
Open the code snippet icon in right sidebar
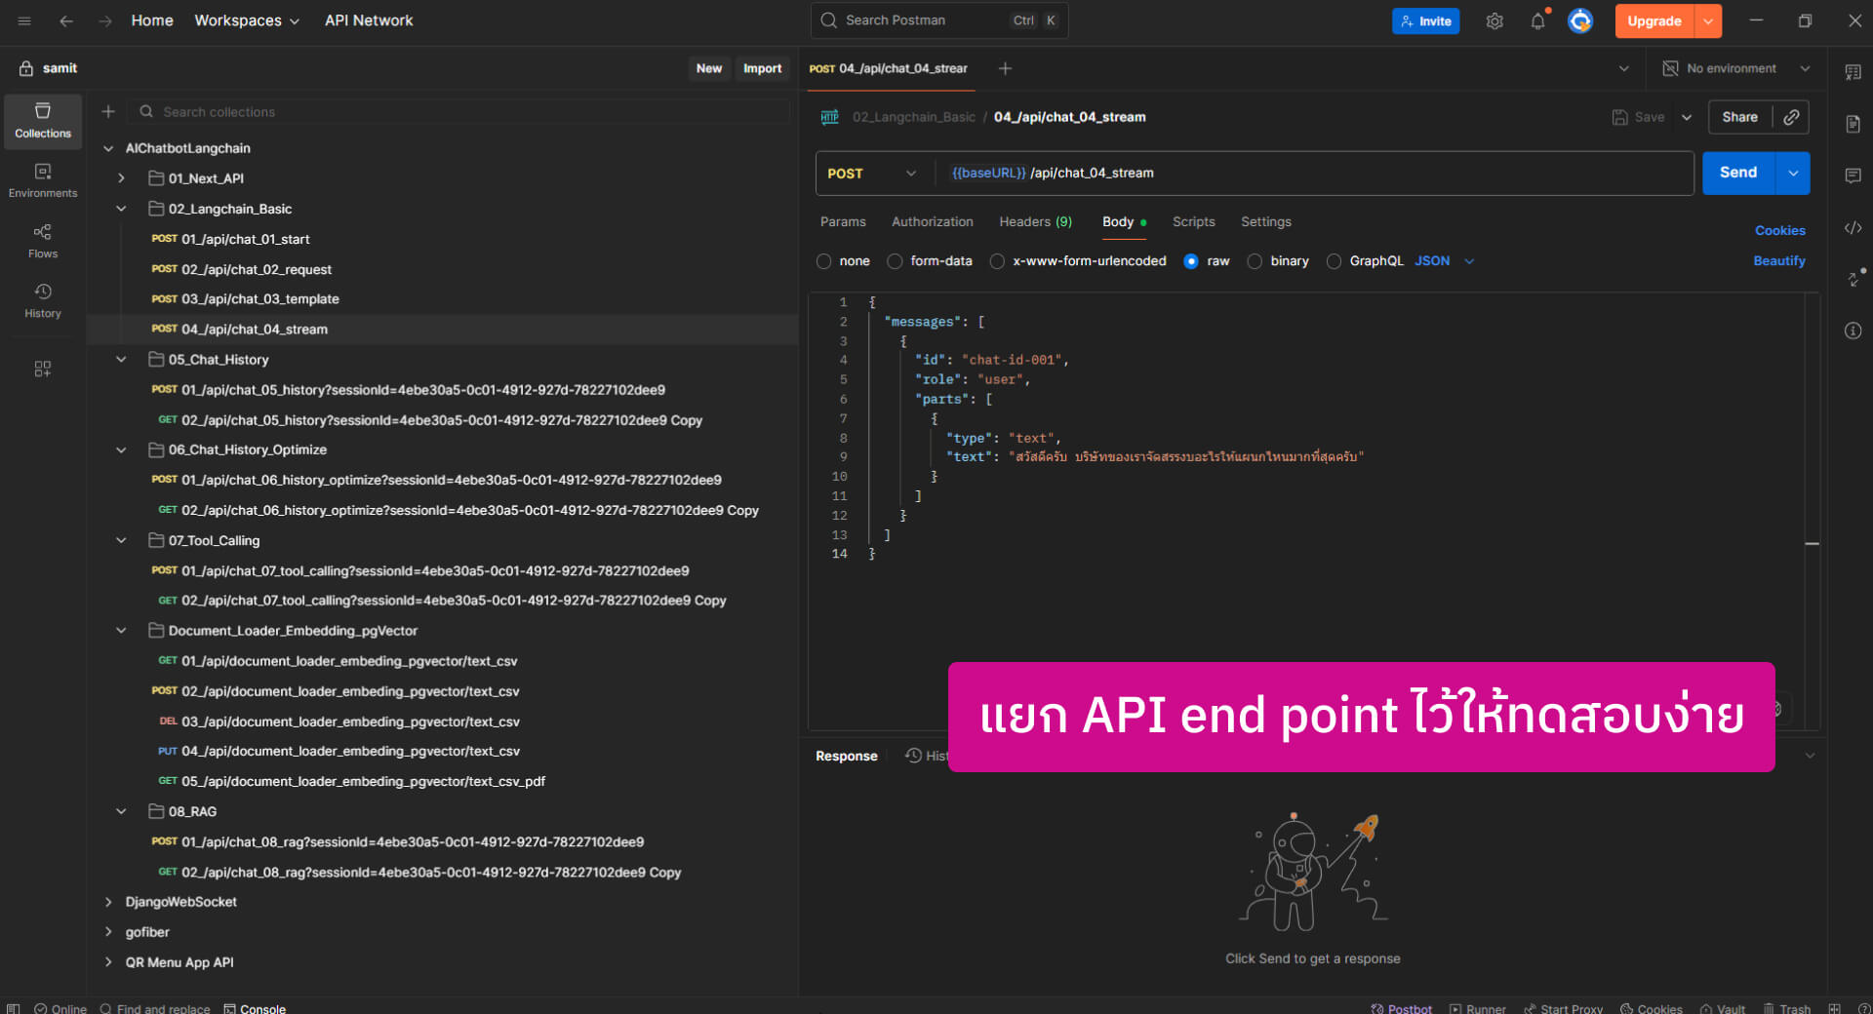click(1853, 228)
